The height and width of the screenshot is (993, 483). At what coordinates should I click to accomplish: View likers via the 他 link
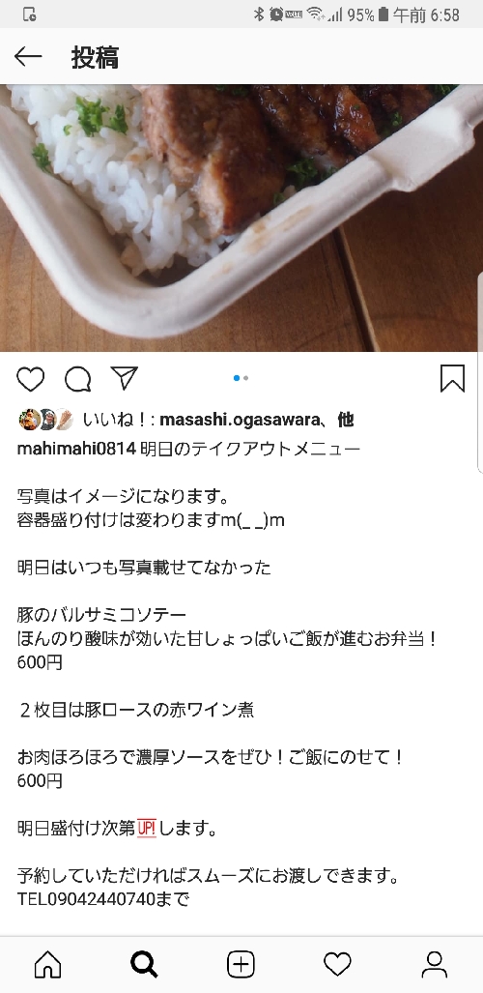pyautogui.click(x=346, y=420)
